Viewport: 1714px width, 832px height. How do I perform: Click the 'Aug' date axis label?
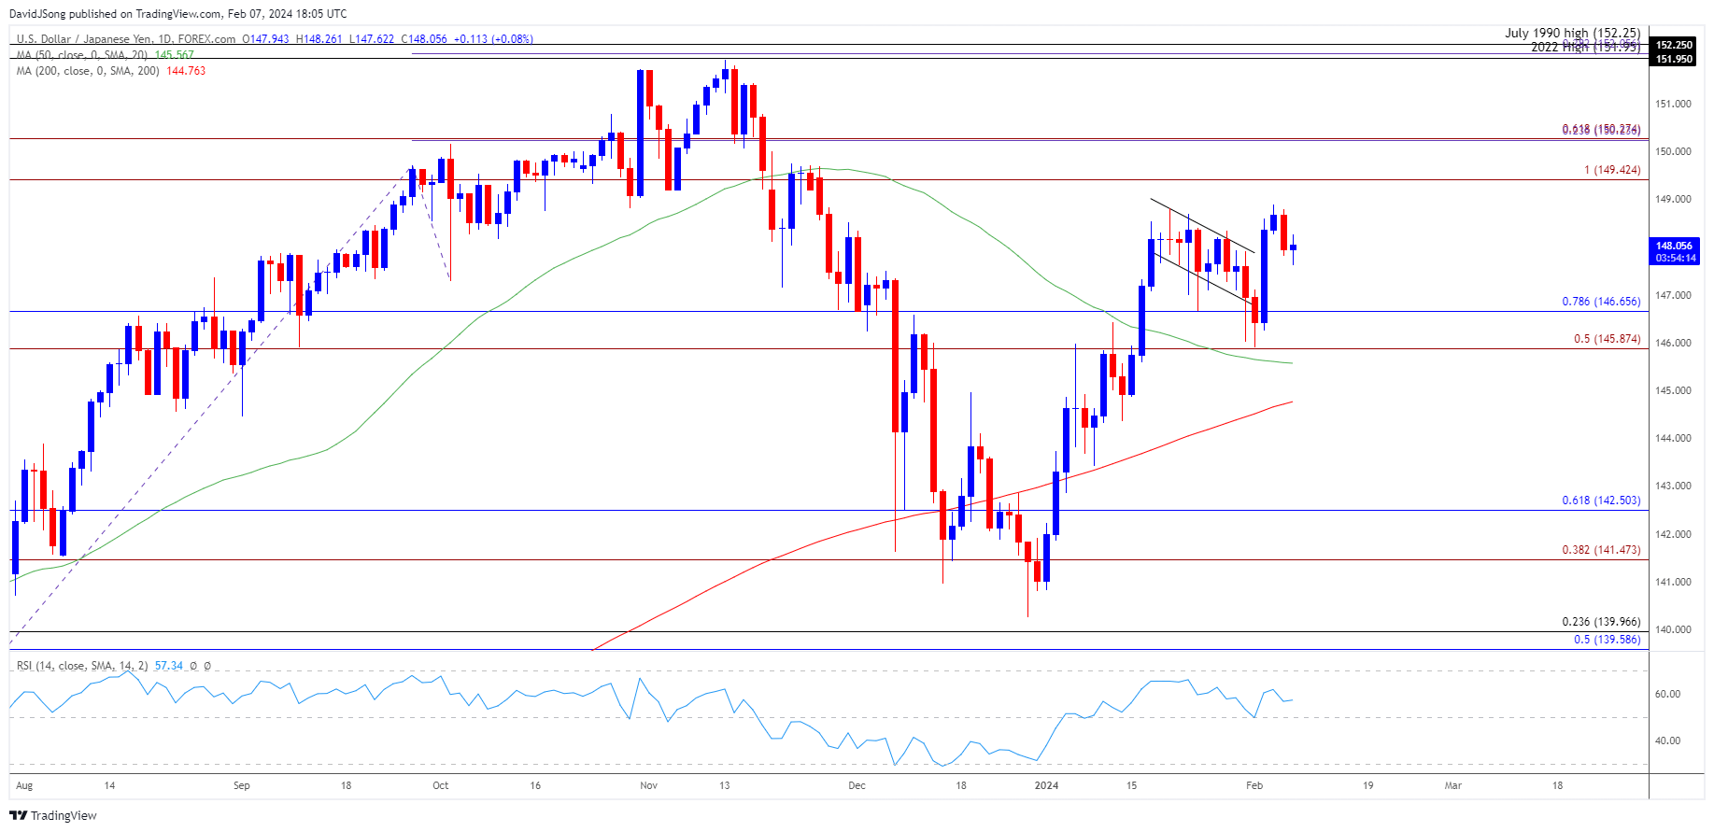click(25, 785)
